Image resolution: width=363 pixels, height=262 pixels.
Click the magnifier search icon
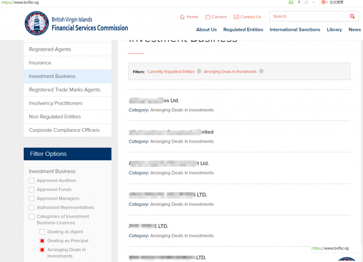coord(352,16)
